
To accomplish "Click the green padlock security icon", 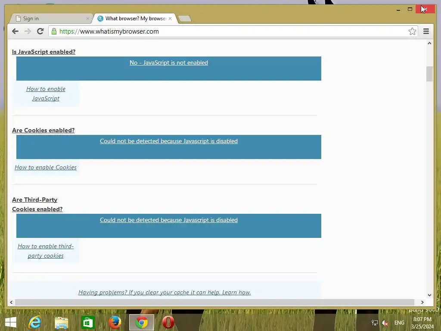I will [x=54, y=31].
